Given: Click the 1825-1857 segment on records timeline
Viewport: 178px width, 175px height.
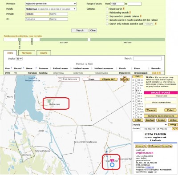Looking at the screenshot, I should coord(64,40).
